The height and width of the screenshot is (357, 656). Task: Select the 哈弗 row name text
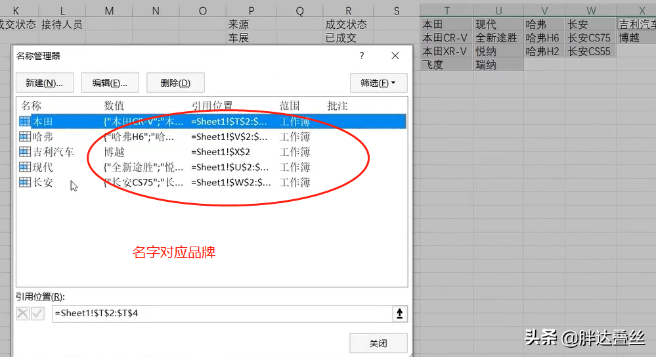43,137
